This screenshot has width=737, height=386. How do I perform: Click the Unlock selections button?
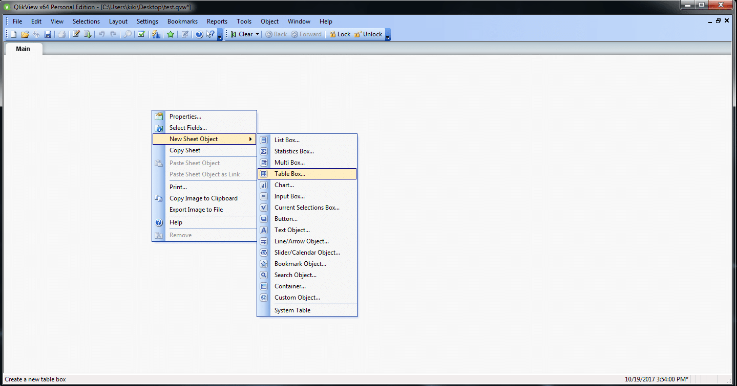pos(368,34)
